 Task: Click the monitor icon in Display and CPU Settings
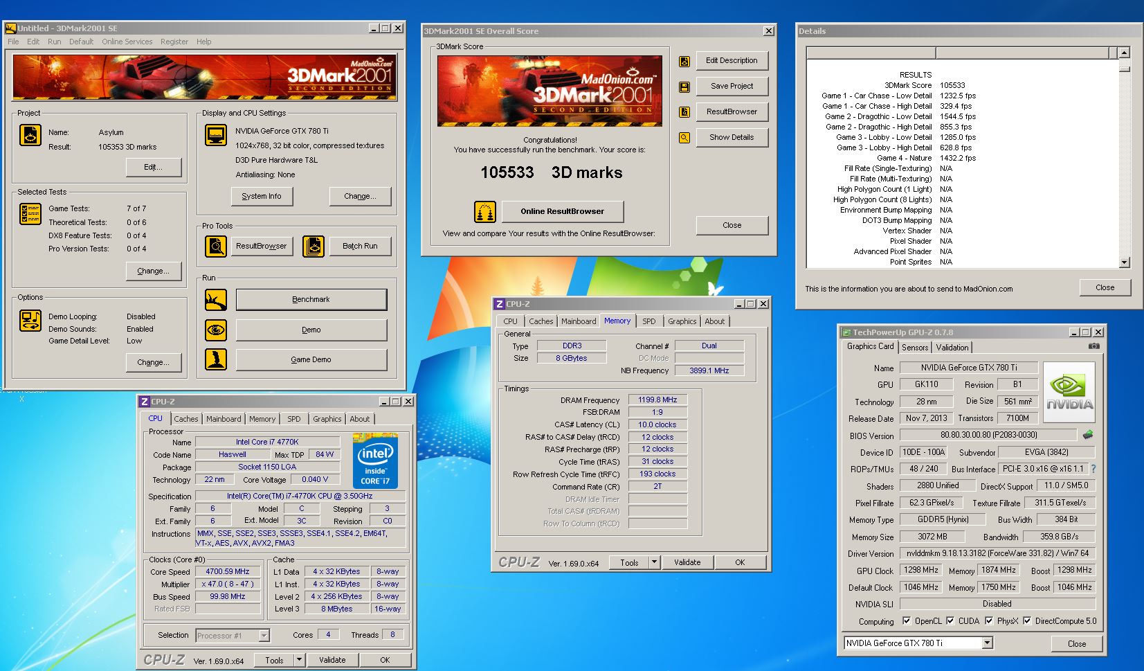[216, 135]
